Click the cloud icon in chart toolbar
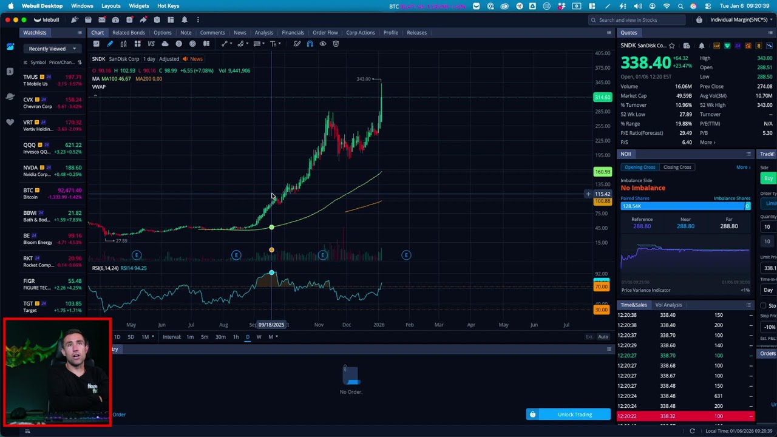Viewport: 777px width, 437px height. 165,44
